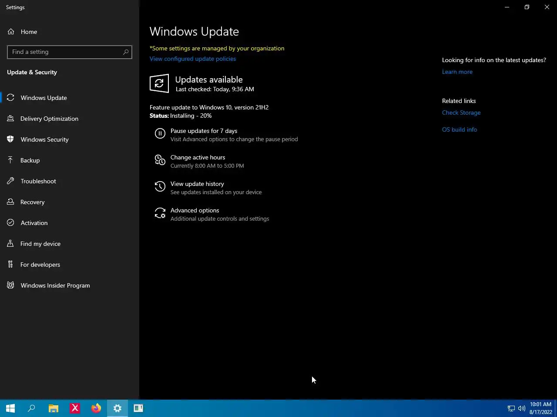The height and width of the screenshot is (417, 557).
Task: Click the Activation checkmark circle icon
Action: pos(10,223)
